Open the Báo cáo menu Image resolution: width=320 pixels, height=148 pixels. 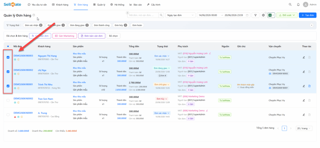click(x=136, y=4)
